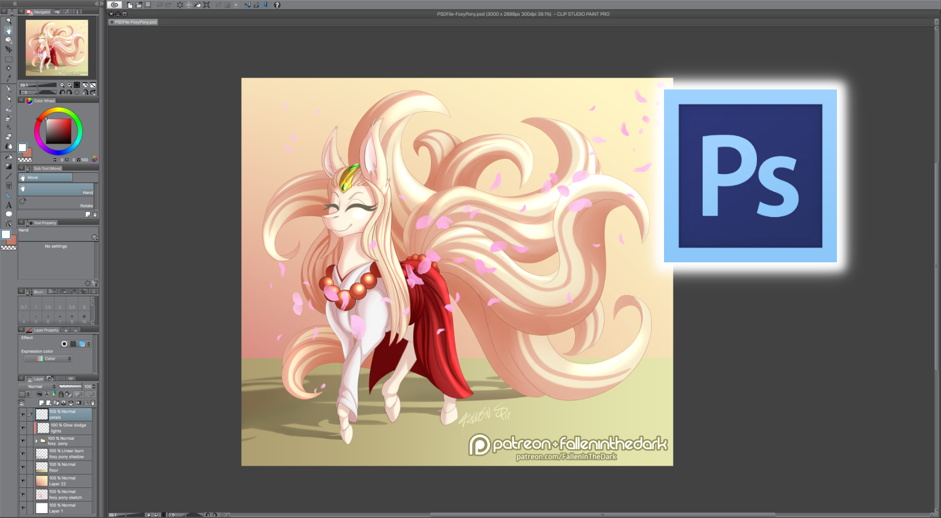Select the 0.7 brush size preset
Viewport: 941px width, 518px height.
coord(24,304)
